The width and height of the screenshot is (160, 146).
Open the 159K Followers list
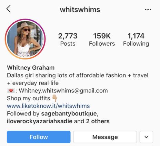pyautogui.click(x=102, y=40)
